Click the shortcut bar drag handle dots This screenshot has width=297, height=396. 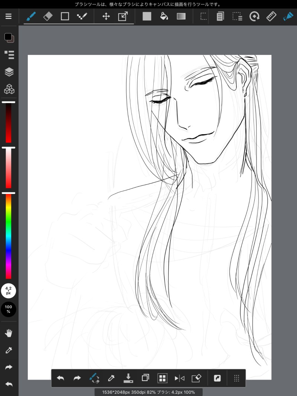tap(236, 378)
